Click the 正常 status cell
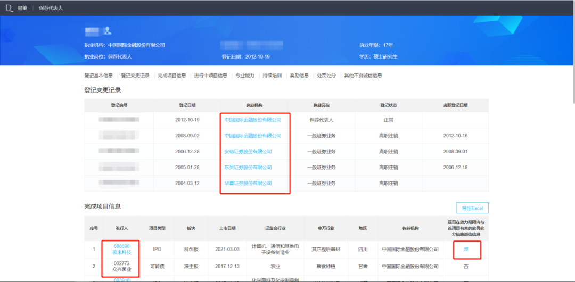 (x=388, y=120)
